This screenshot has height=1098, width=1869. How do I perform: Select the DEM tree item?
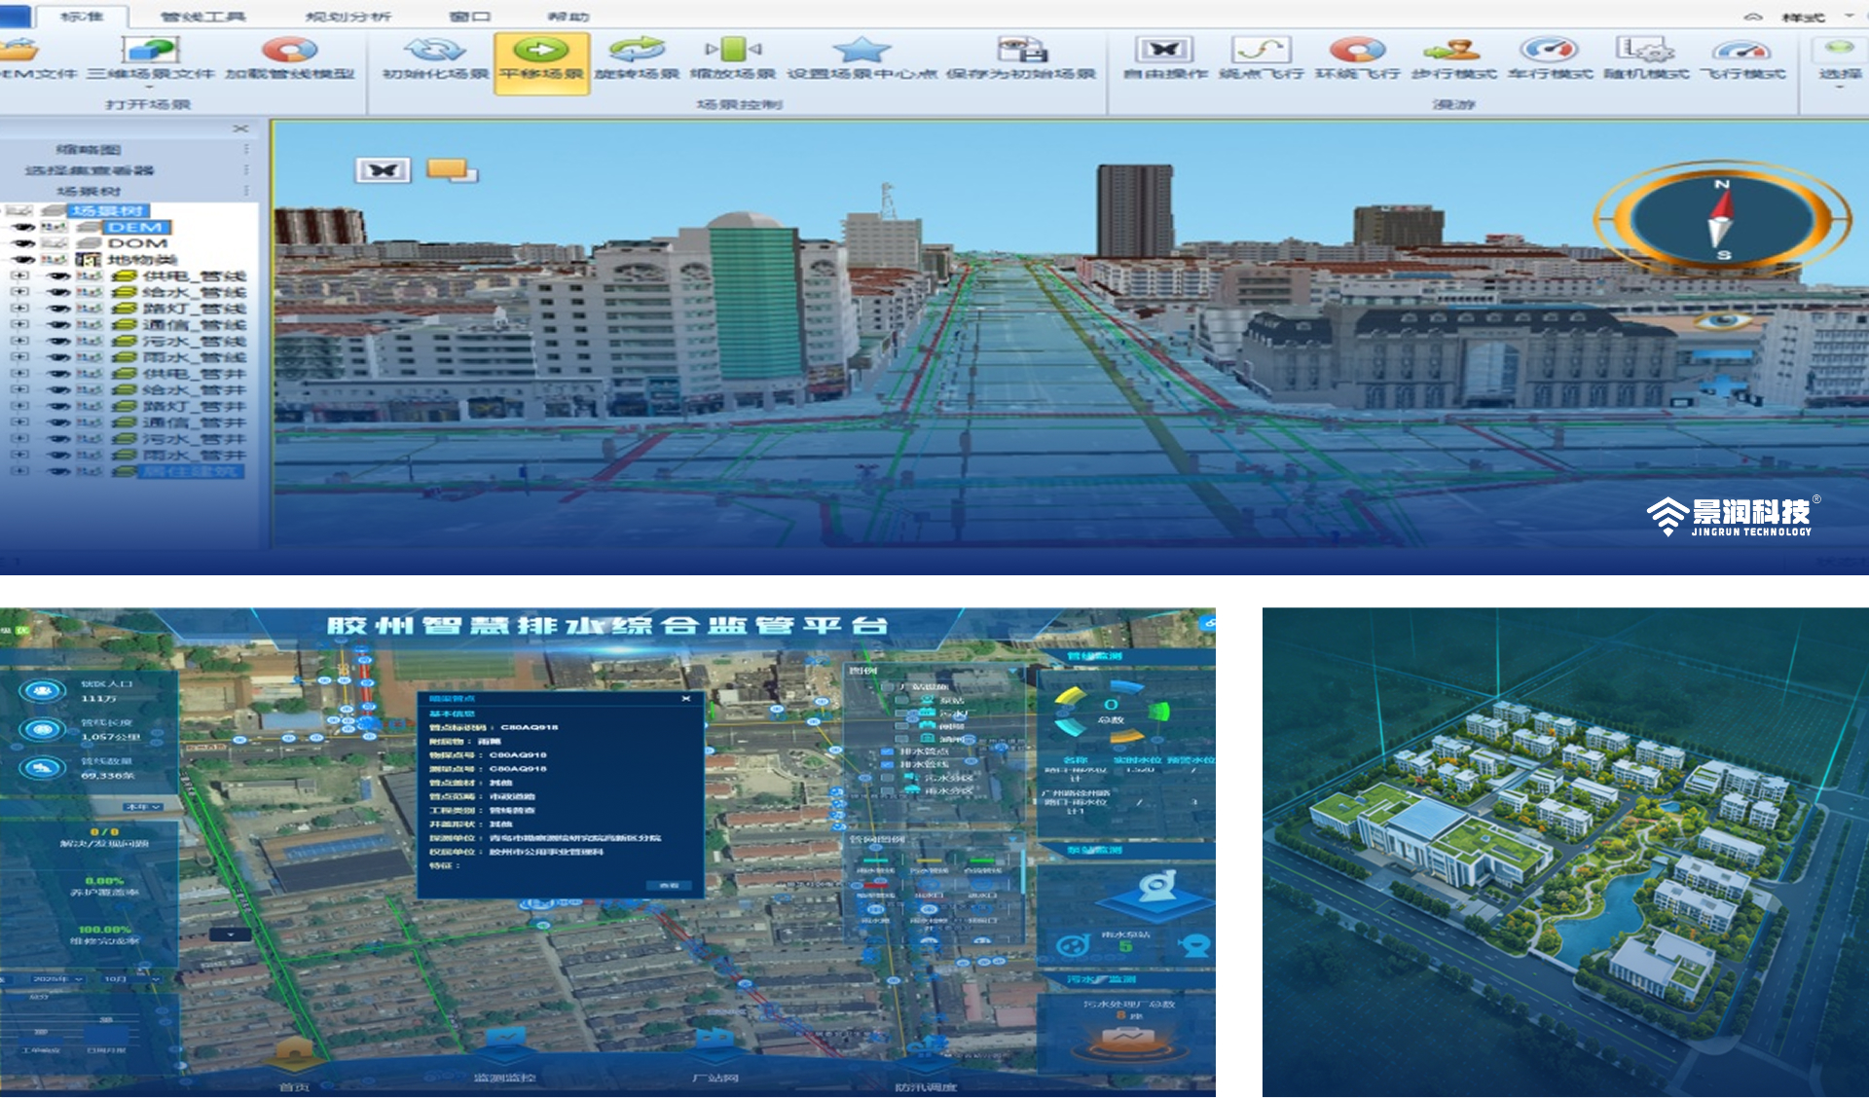click(135, 227)
